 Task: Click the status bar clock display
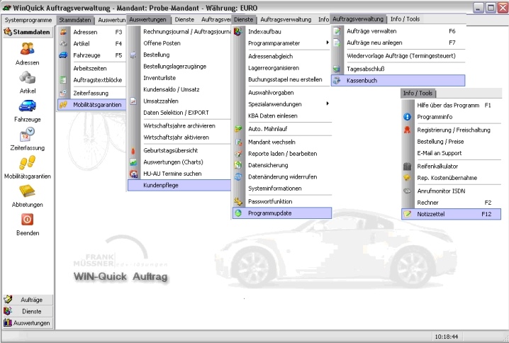point(446,337)
